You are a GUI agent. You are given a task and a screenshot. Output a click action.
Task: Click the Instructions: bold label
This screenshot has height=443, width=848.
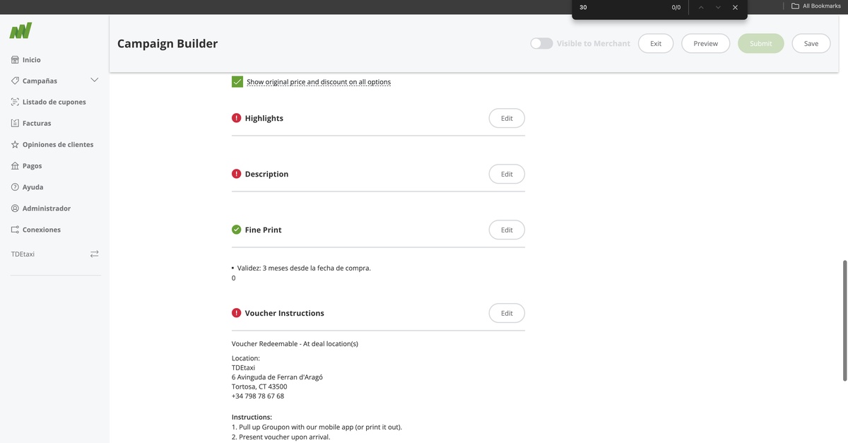coord(252,417)
